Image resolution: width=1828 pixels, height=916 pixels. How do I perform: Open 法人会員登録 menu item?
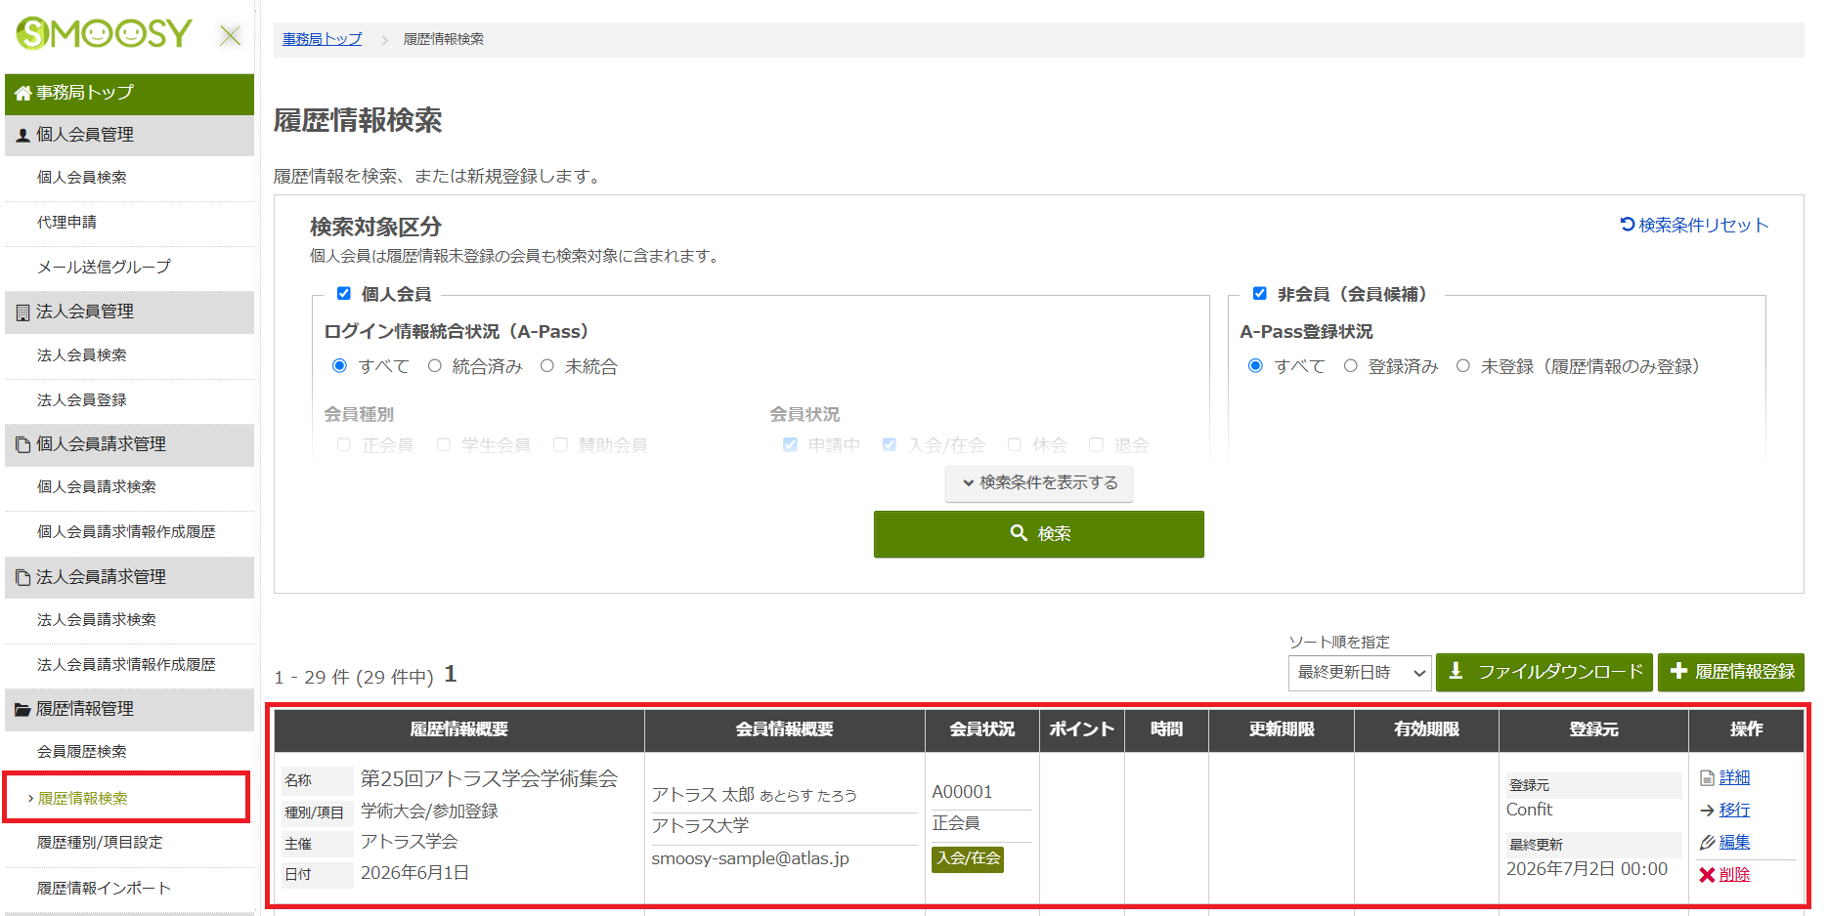pyautogui.click(x=129, y=400)
